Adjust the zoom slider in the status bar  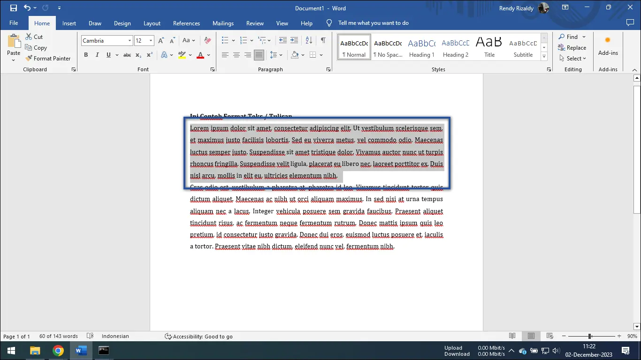(x=589, y=336)
